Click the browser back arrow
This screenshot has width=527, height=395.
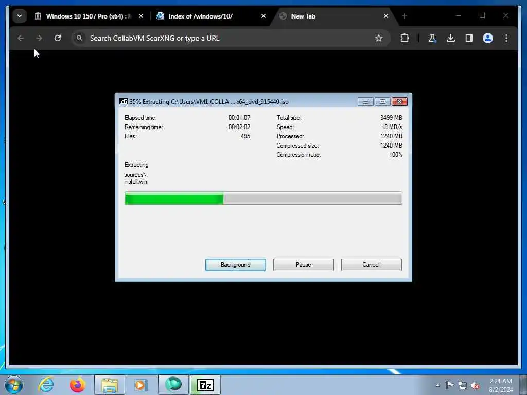click(x=21, y=38)
